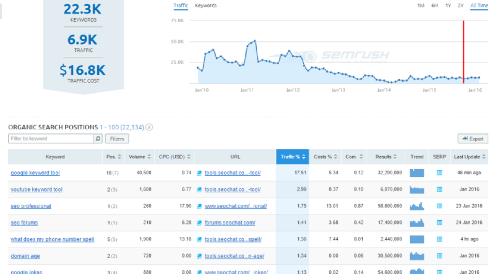The width and height of the screenshot is (495, 274).
Task: Select All Time chart range
Action: [479, 6]
